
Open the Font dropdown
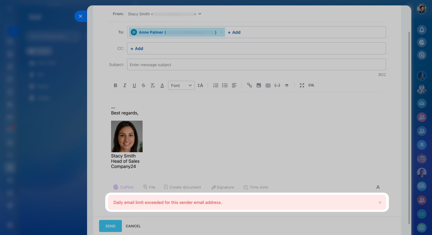tap(181, 85)
